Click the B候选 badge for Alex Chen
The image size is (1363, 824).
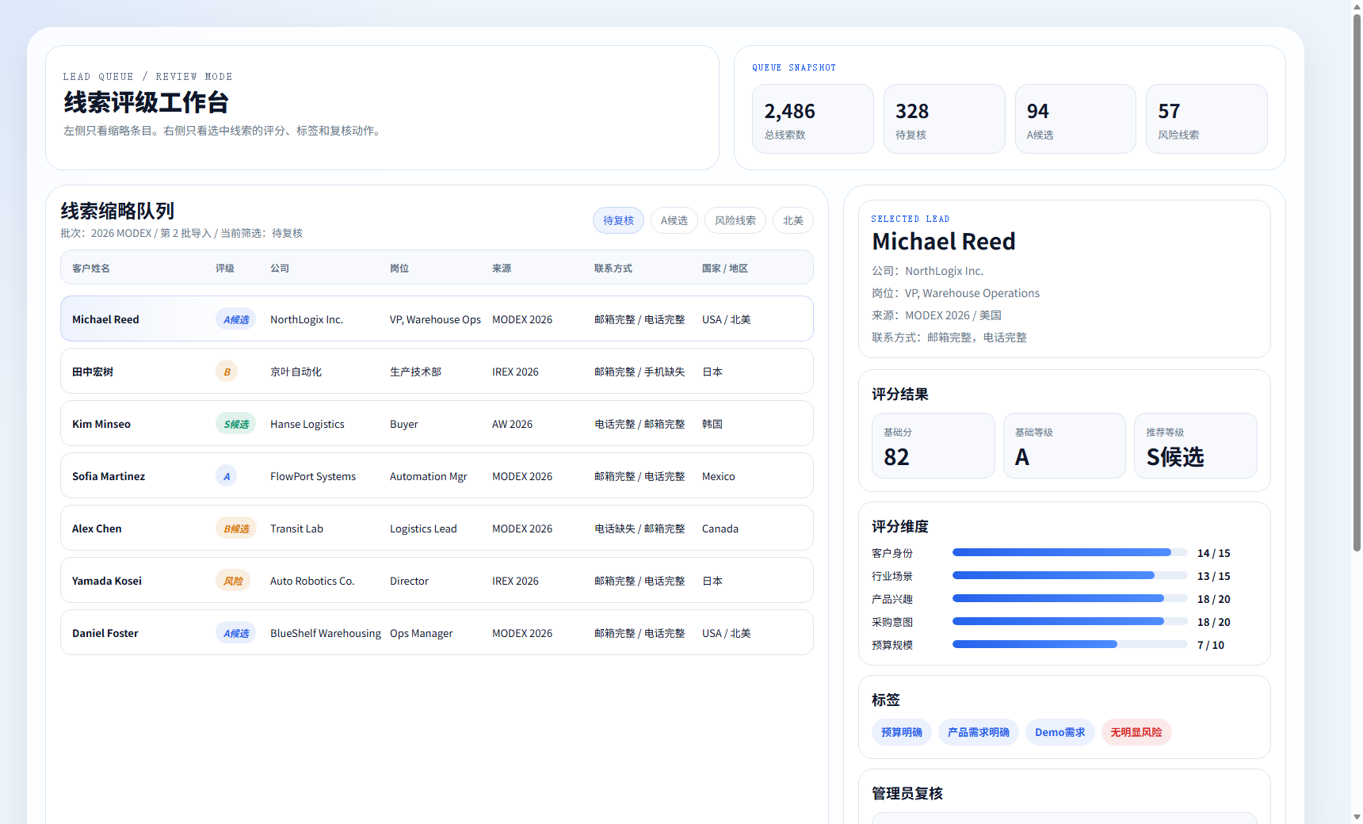coord(236,528)
